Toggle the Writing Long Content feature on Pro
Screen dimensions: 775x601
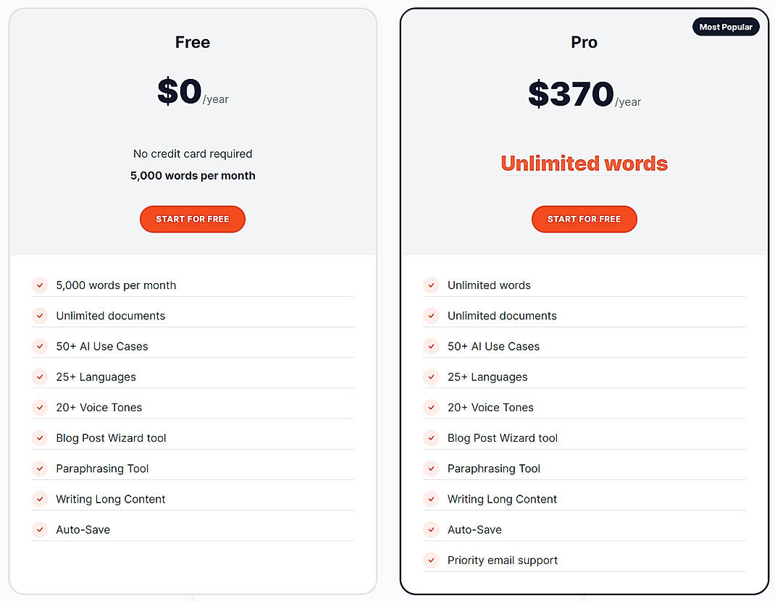click(432, 499)
